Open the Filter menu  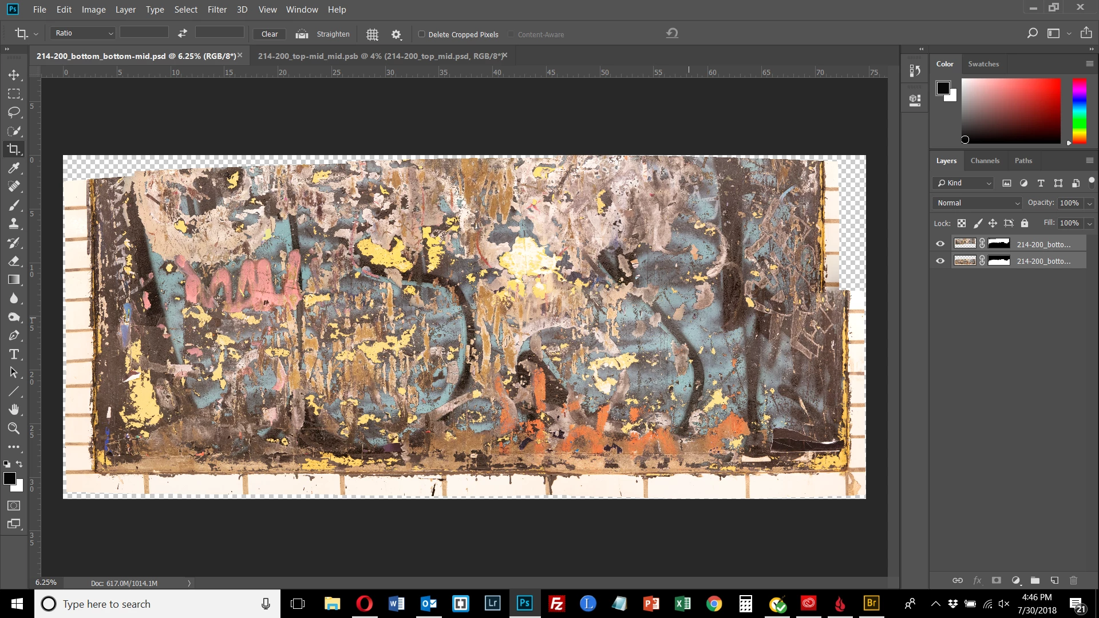pos(217,10)
